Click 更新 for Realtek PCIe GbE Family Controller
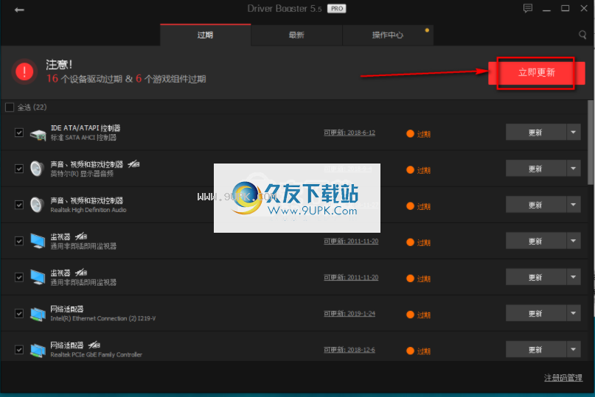595x397 pixels. coord(536,349)
